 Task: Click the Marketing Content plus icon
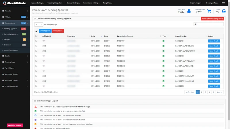tap(3, 80)
